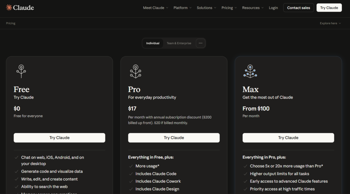This screenshot has width=350, height=194.
Task: Click checkmark beside Priority access at high traffic
Action: pyautogui.click(x=245, y=189)
